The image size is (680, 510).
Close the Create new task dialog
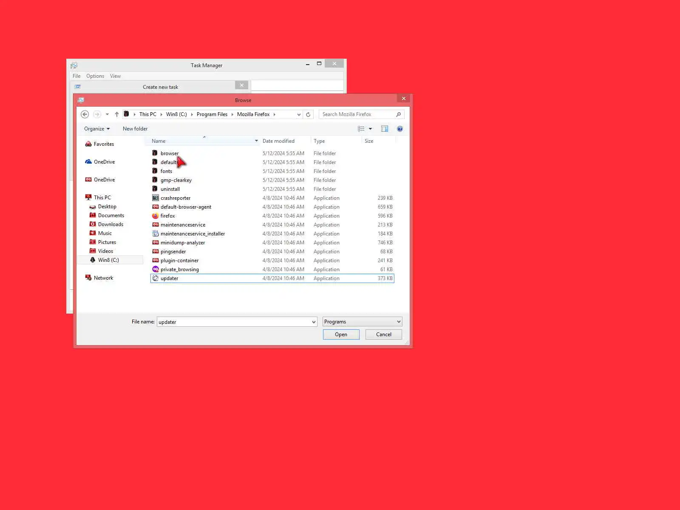[242, 85]
